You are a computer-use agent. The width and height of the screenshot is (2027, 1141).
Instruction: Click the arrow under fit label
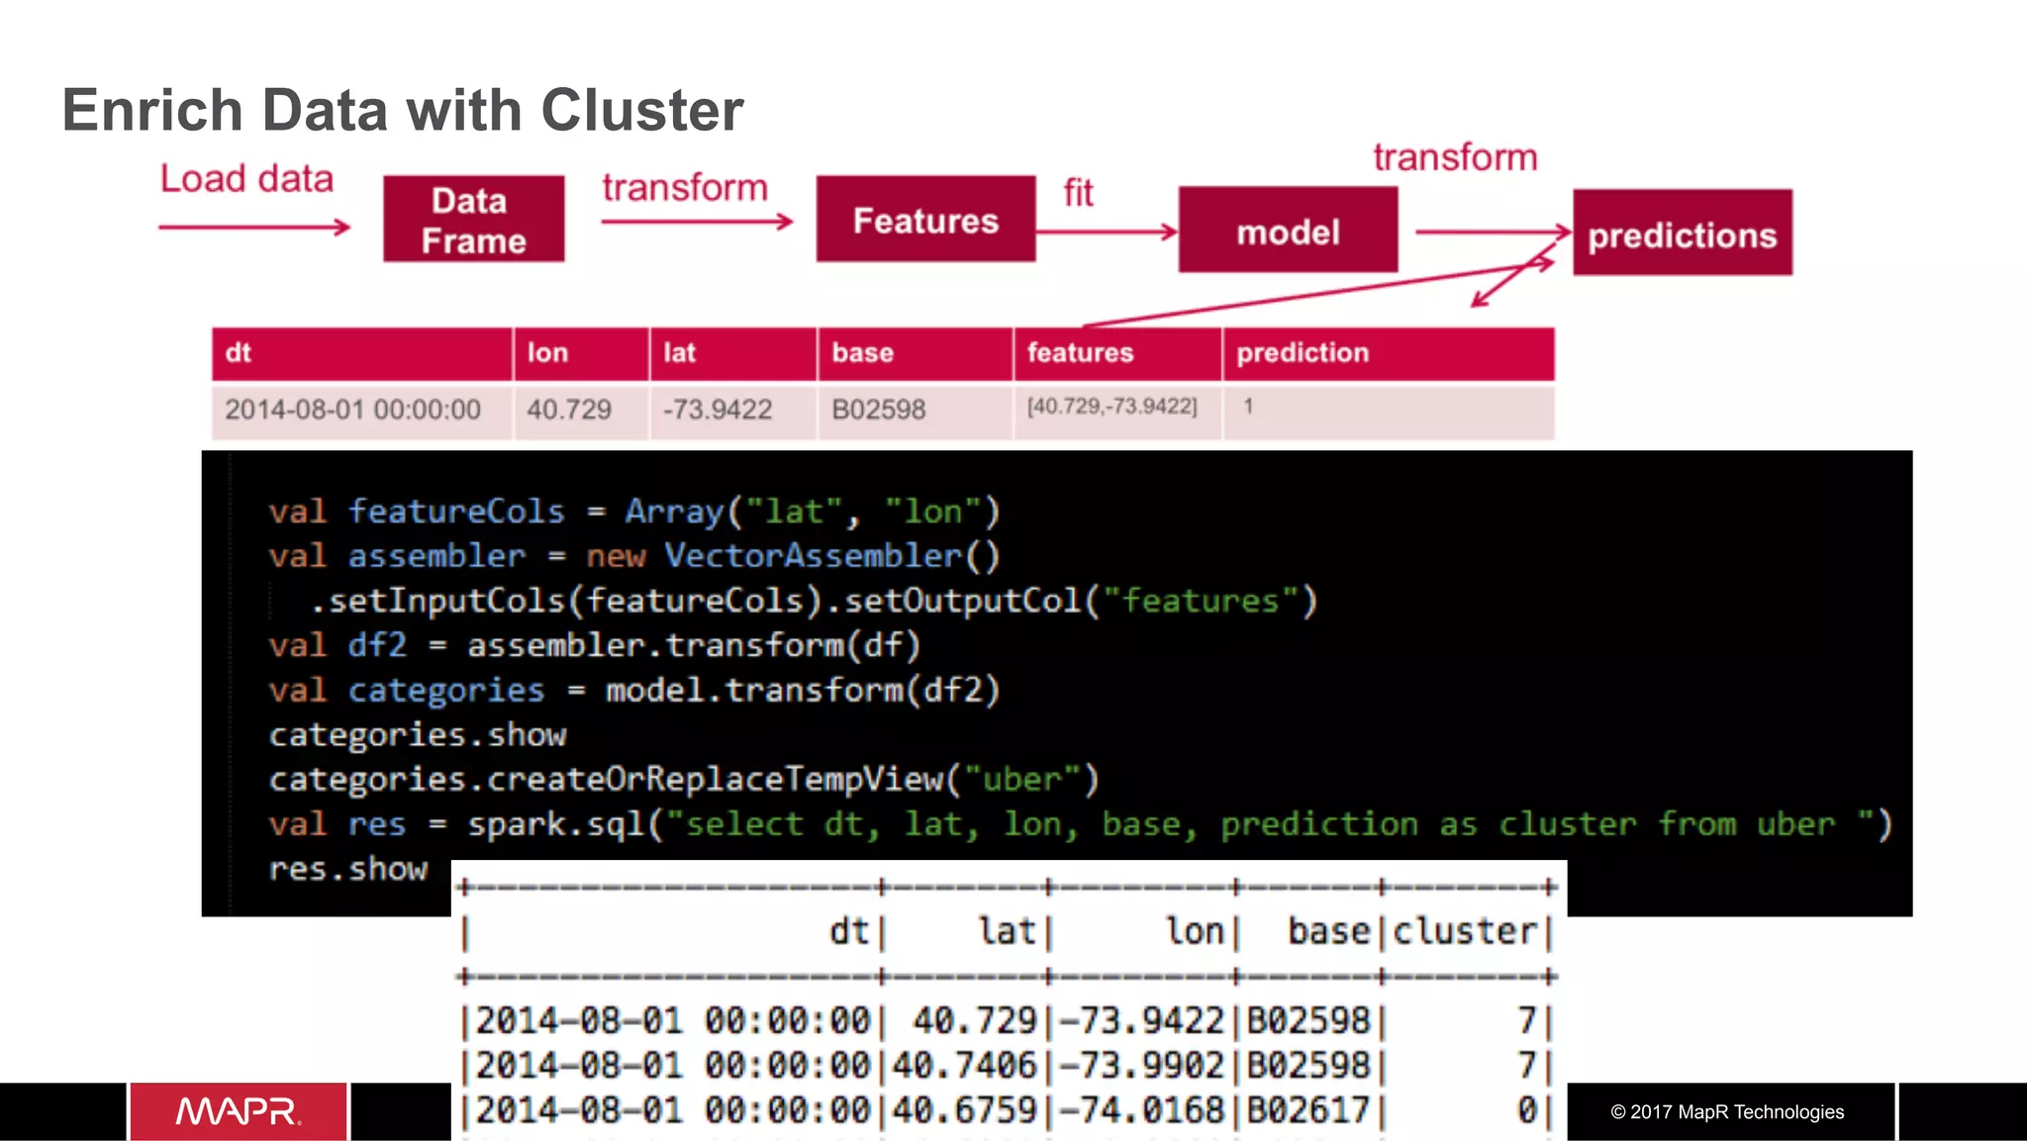pos(1107,233)
